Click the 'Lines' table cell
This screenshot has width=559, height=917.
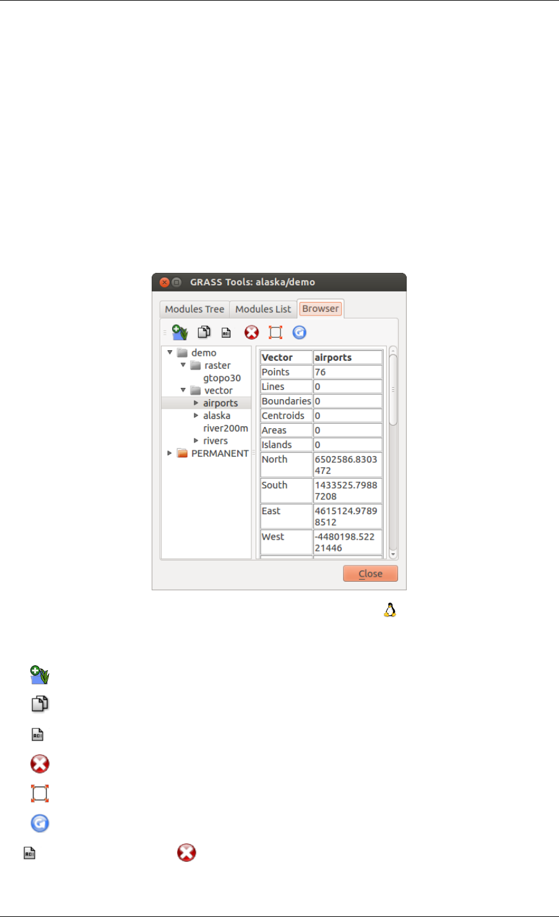point(286,387)
